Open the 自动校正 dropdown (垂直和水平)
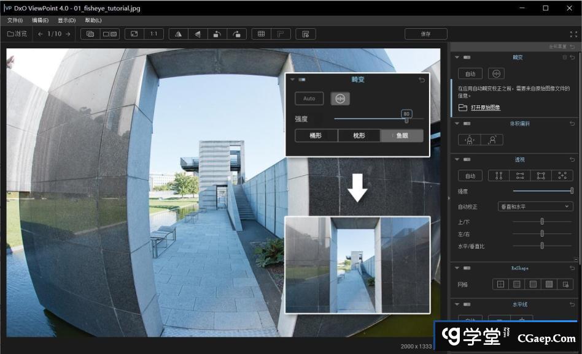Screen dimensions: 582x354 pos(535,206)
